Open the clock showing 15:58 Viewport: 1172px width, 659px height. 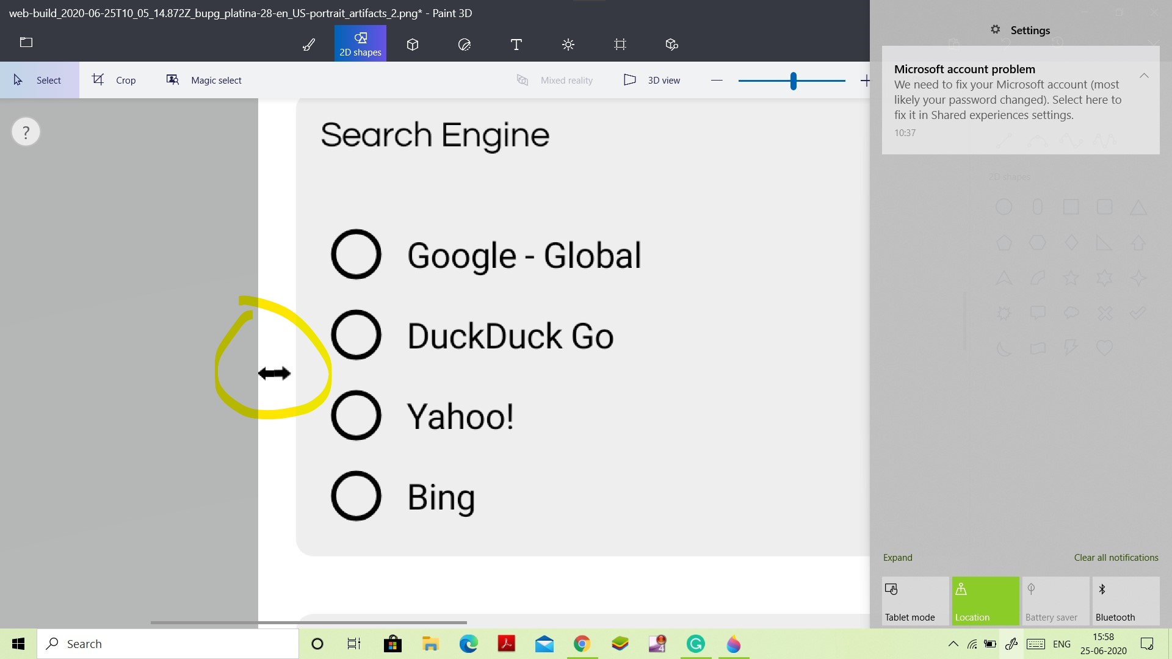pyautogui.click(x=1103, y=644)
